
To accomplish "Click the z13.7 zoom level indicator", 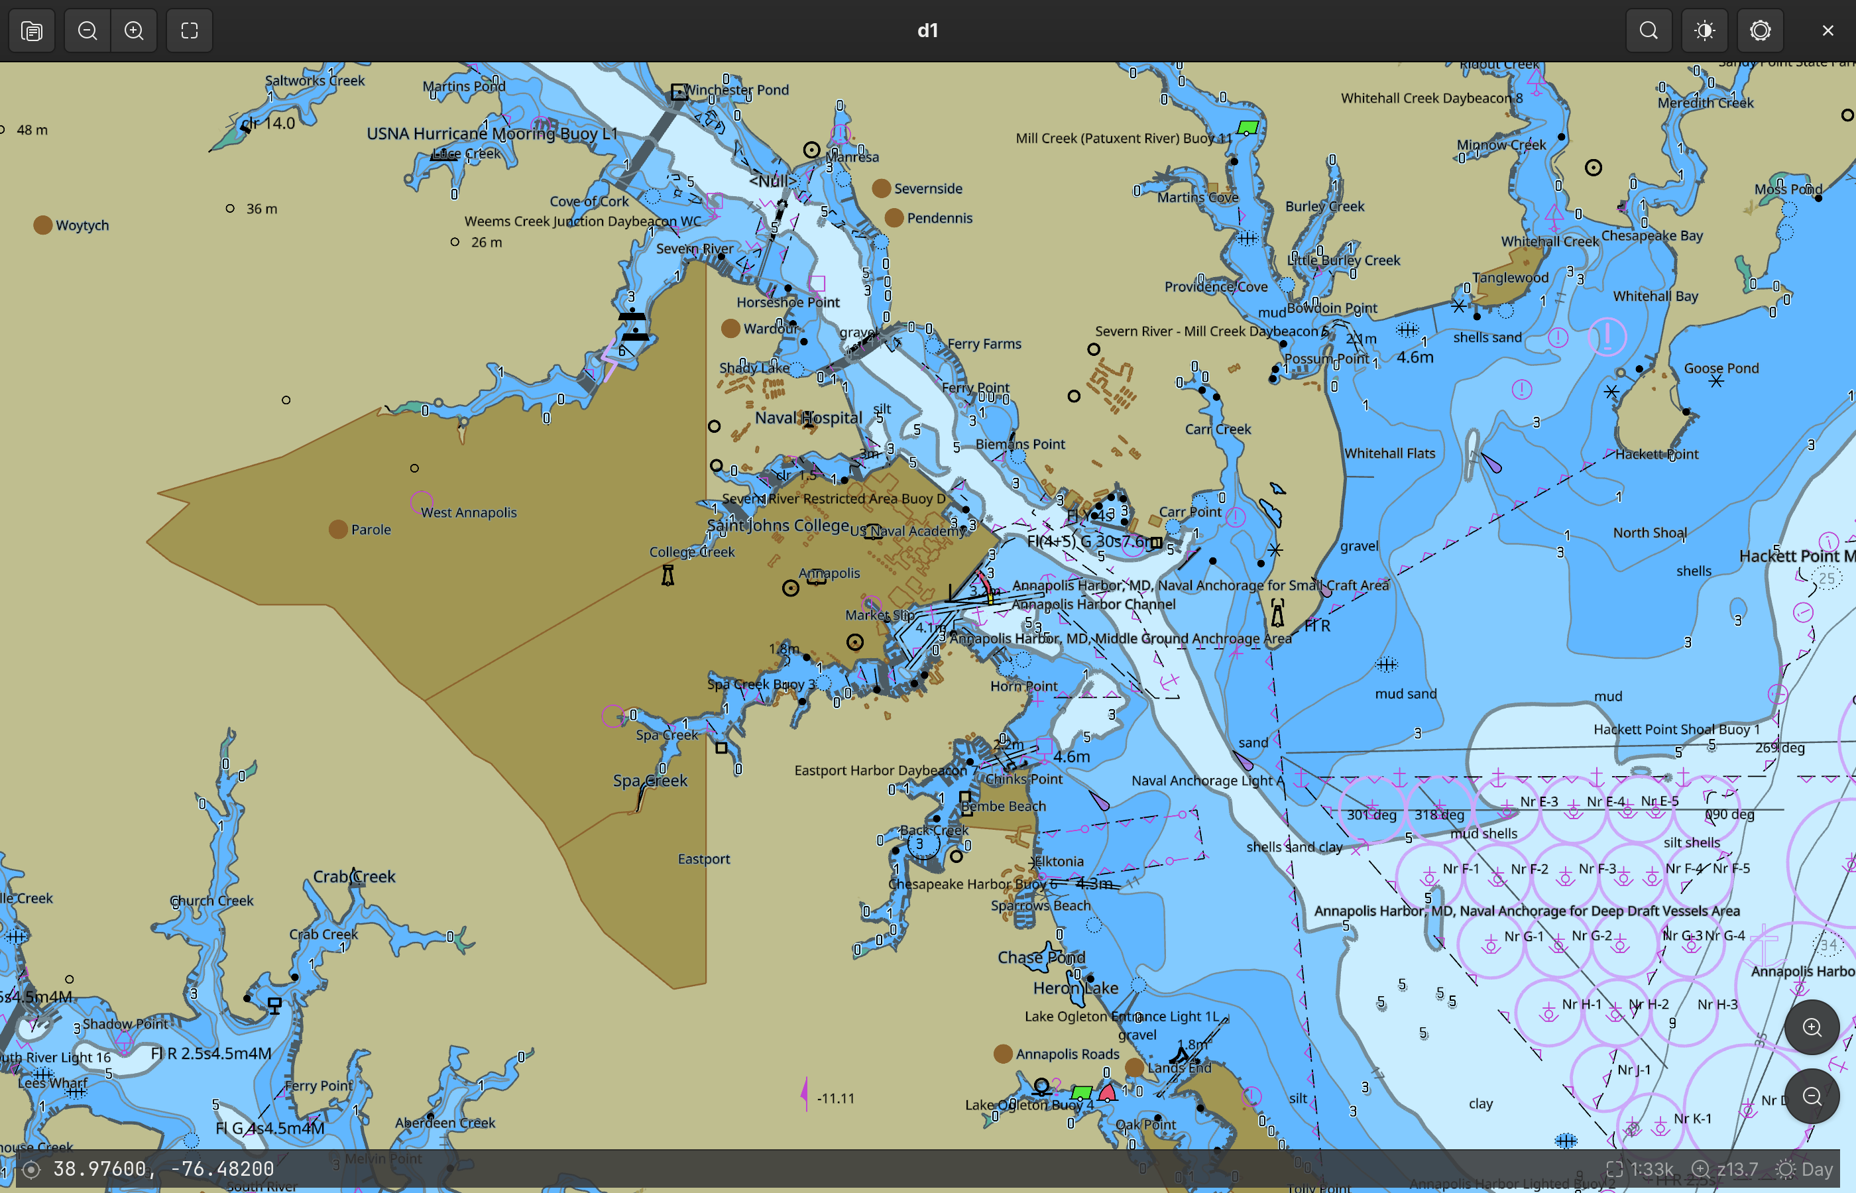I will 1726,1169.
